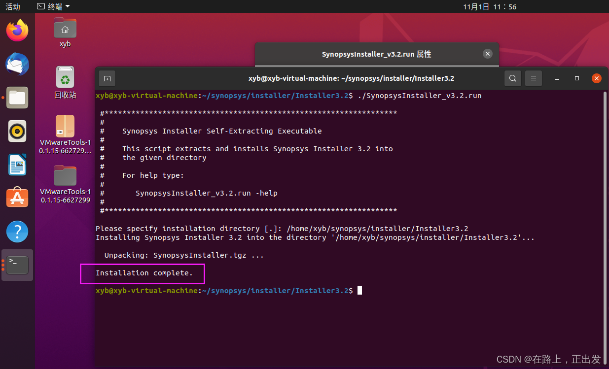Viewport: 609px width, 369px height.
Task: Open Firefox from the dock
Action: coord(17,31)
